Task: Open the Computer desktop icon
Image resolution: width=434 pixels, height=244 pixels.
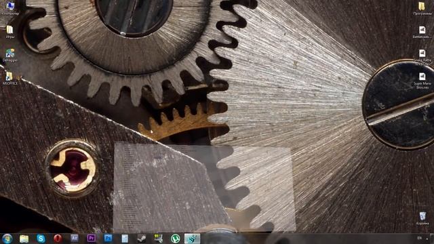Action: click(10, 8)
